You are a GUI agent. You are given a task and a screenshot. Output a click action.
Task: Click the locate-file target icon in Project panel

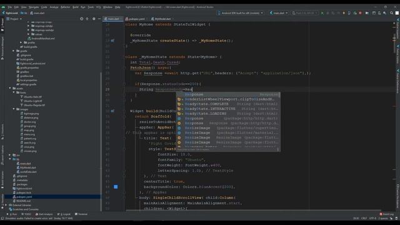click(81, 19)
